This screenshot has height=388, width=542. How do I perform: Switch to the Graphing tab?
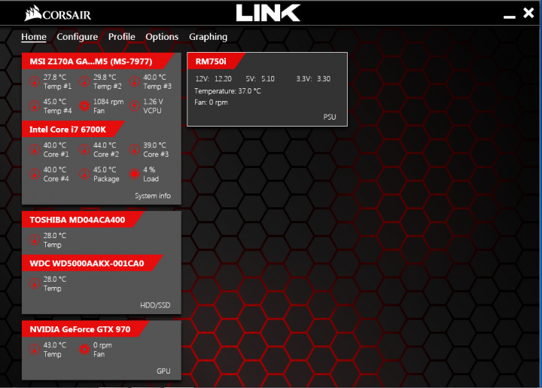pyautogui.click(x=208, y=37)
